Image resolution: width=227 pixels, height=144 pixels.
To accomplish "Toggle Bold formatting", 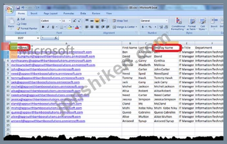I will pos(43,27).
